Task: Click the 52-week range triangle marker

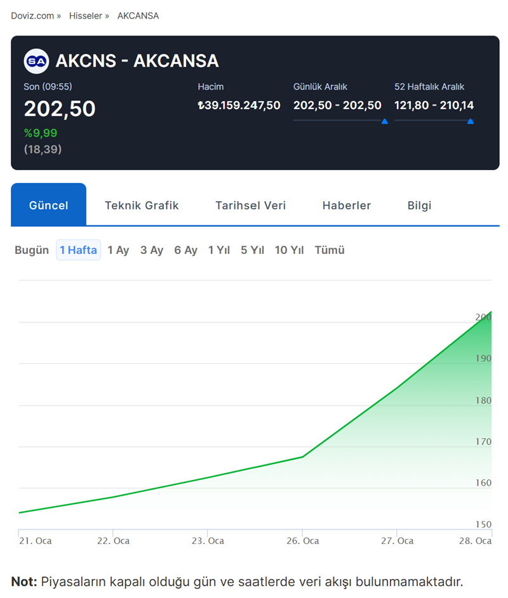Action: (470, 121)
